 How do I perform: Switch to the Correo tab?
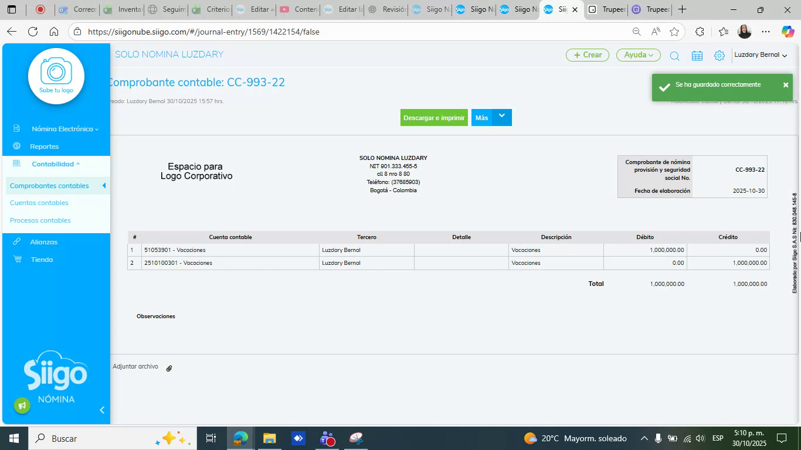[x=77, y=9]
